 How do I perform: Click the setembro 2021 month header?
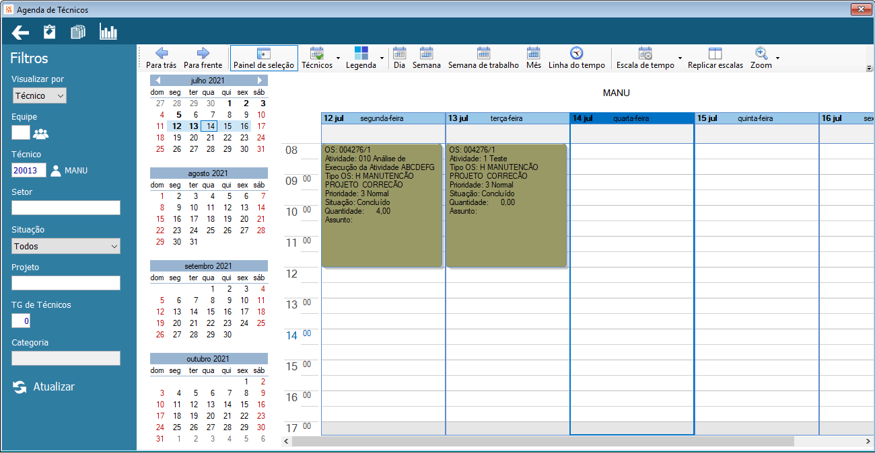point(209,266)
